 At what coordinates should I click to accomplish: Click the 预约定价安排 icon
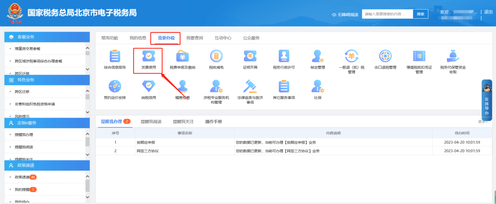tap(114, 86)
